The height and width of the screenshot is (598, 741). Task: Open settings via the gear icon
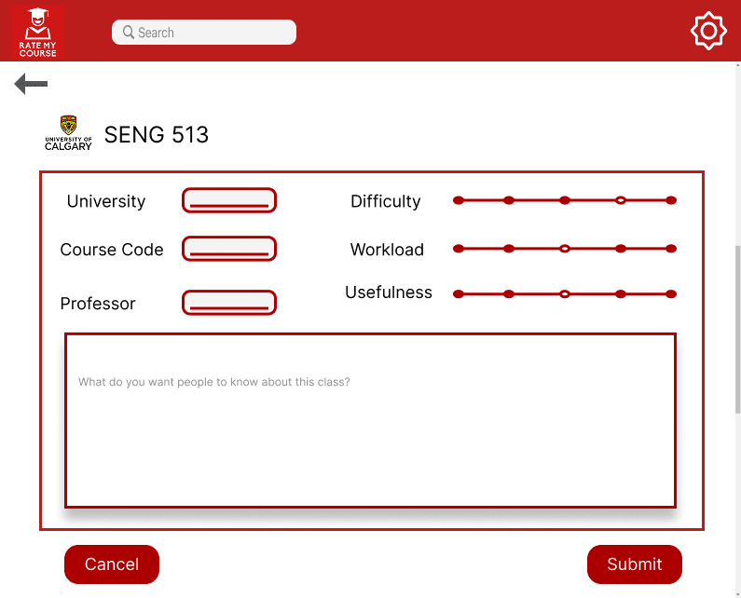pyautogui.click(x=707, y=31)
